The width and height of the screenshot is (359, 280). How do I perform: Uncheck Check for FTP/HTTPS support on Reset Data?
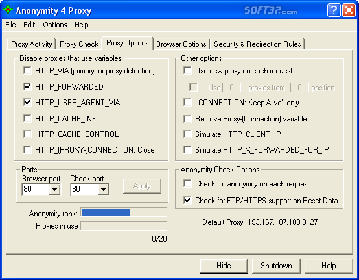[187, 200]
